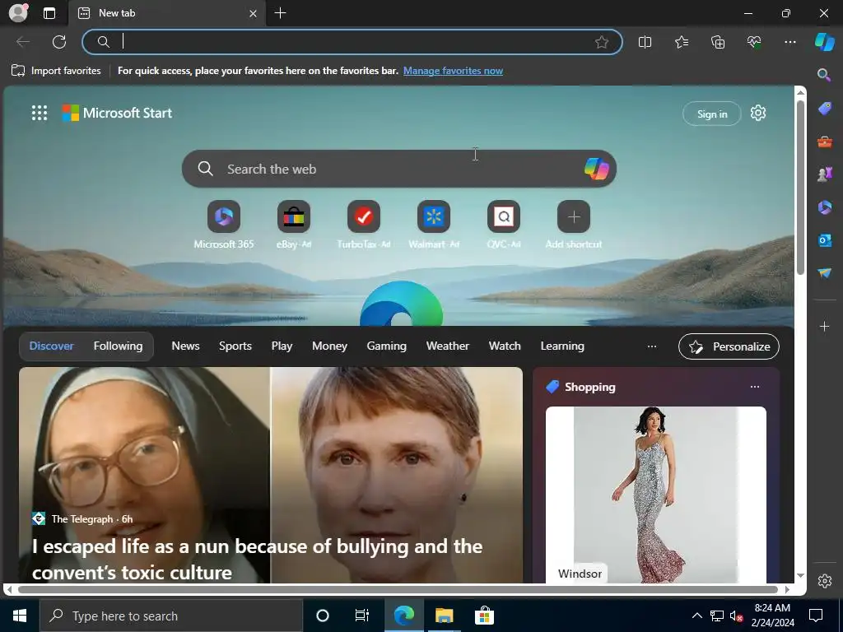Viewport: 843px width, 632px height.
Task: Open page settings gear near Sign in
Action: (758, 113)
